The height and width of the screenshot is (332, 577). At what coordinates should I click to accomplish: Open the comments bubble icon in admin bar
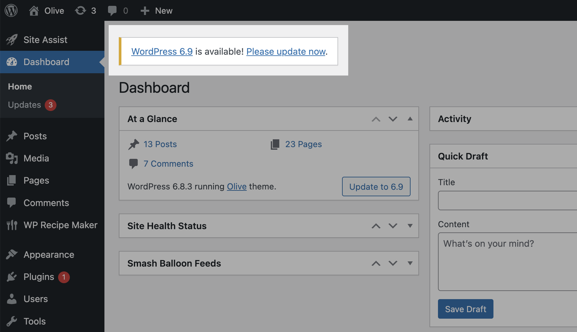point(112,11)
